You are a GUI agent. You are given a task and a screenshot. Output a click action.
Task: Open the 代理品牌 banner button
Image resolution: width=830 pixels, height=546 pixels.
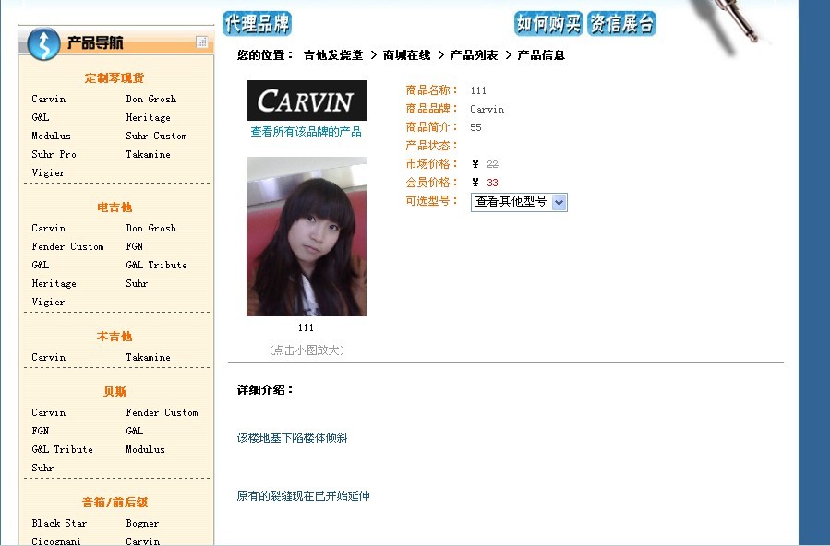click(257, 24)
